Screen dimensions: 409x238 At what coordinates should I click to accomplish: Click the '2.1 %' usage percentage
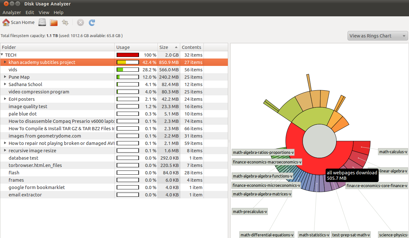click(150, 99)
